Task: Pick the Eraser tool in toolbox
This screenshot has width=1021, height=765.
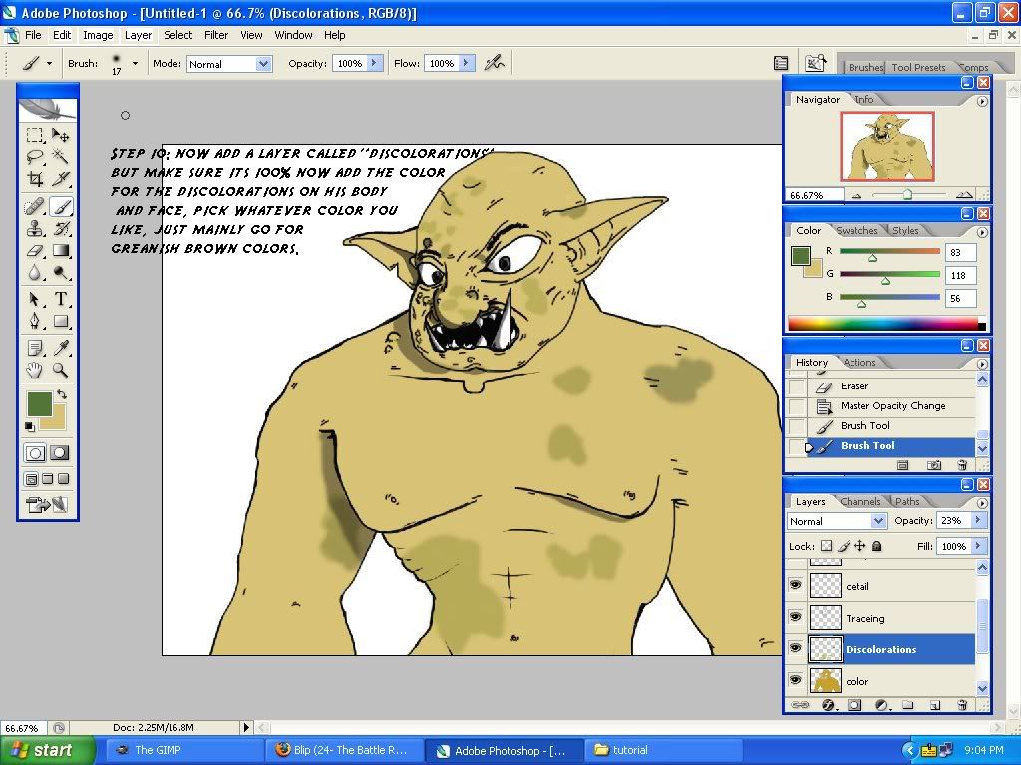Action: (x=35, y=251)
